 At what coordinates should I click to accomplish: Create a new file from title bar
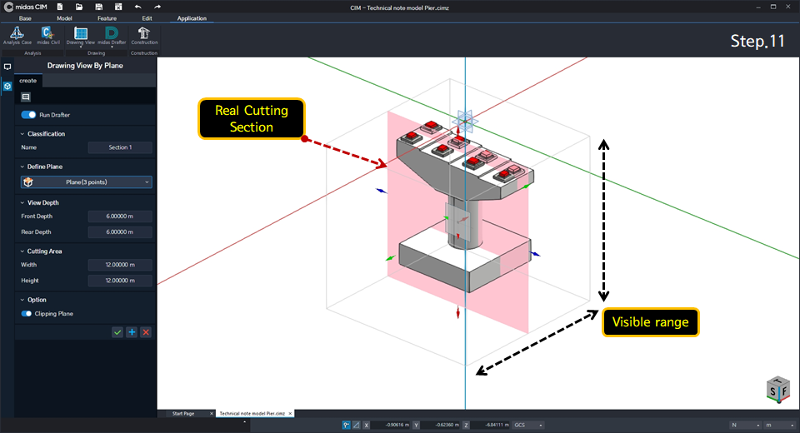[x=60, y=7]
